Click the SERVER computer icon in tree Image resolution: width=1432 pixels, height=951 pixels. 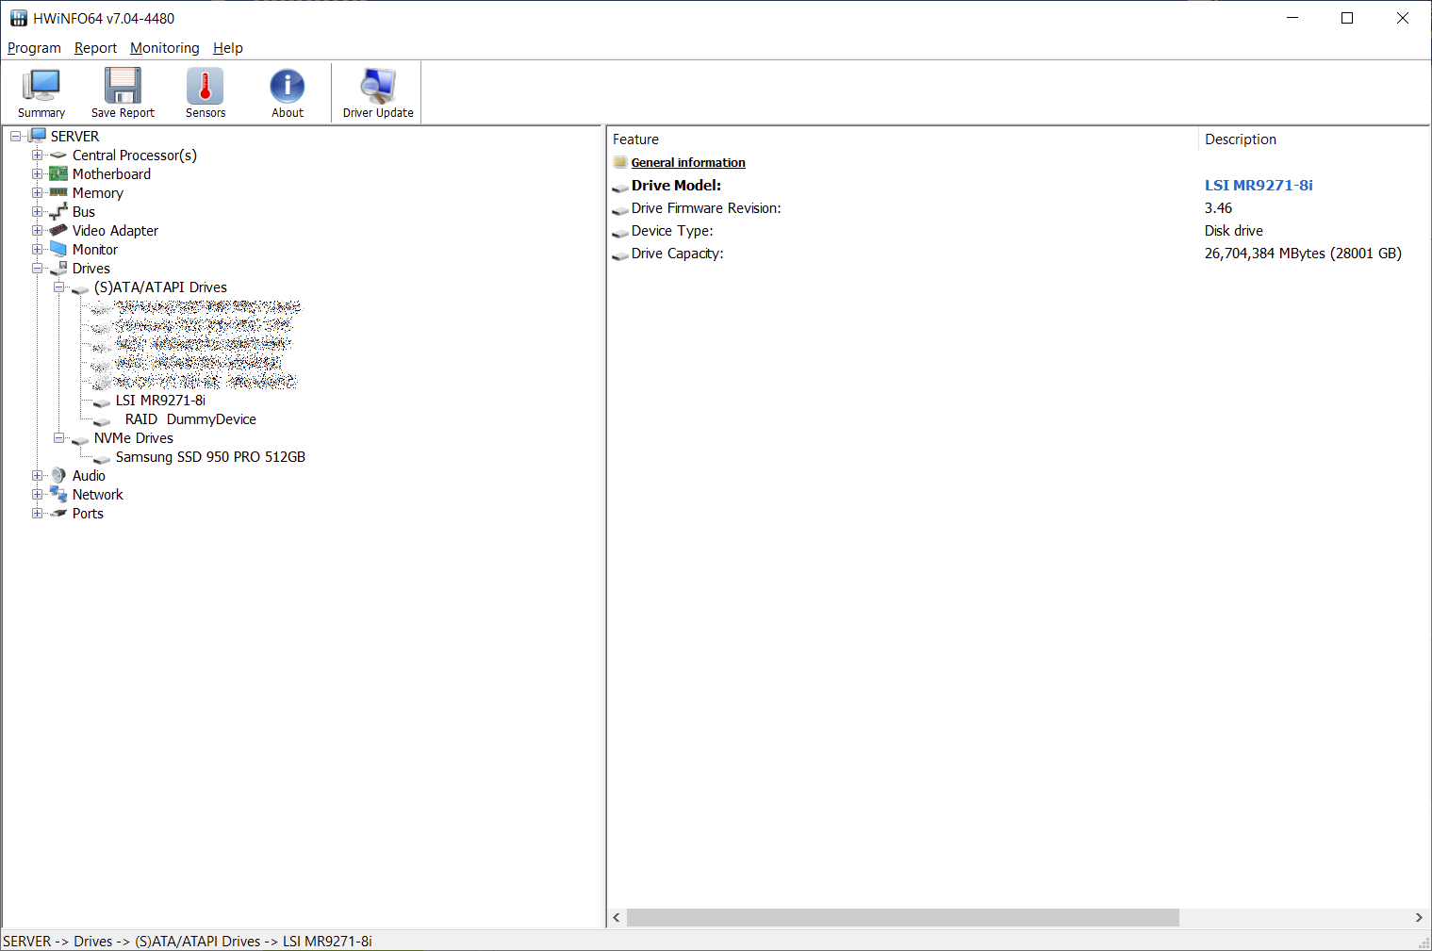pos(38,136)
